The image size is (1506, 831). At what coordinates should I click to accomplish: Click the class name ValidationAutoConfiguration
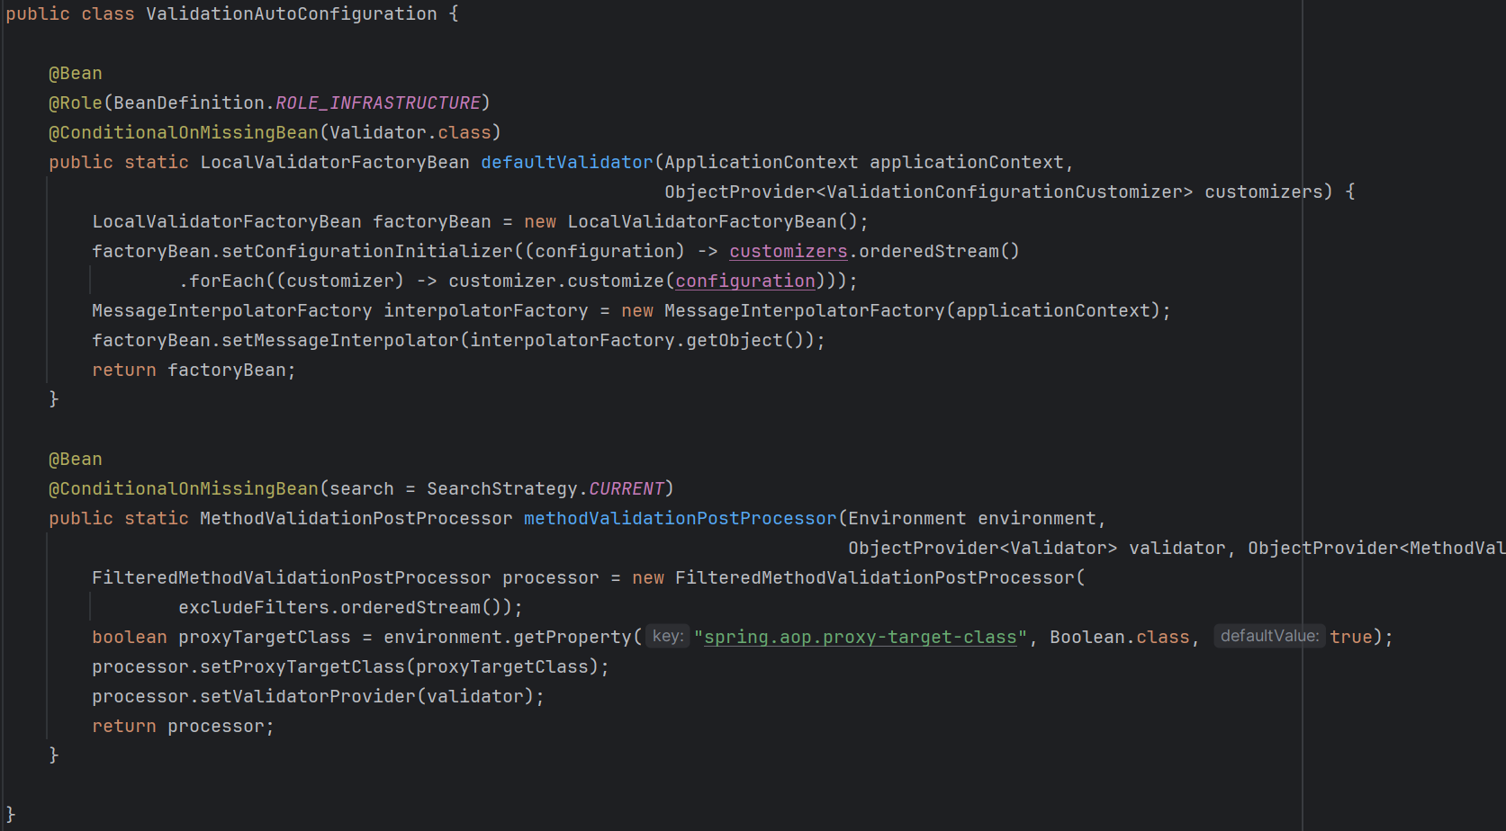coord(291,13)
